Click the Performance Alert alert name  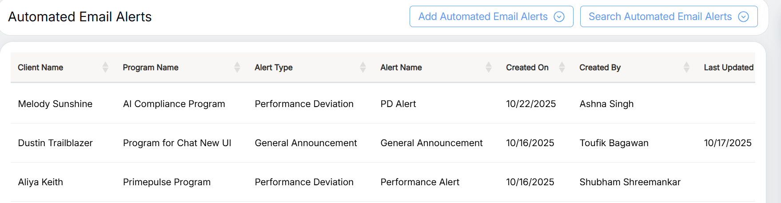pos(420,182)
